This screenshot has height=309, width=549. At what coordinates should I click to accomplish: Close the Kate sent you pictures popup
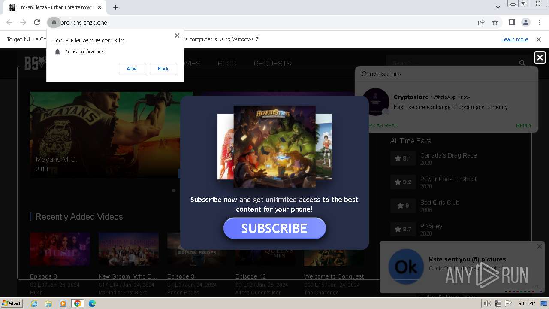point(539,246)
